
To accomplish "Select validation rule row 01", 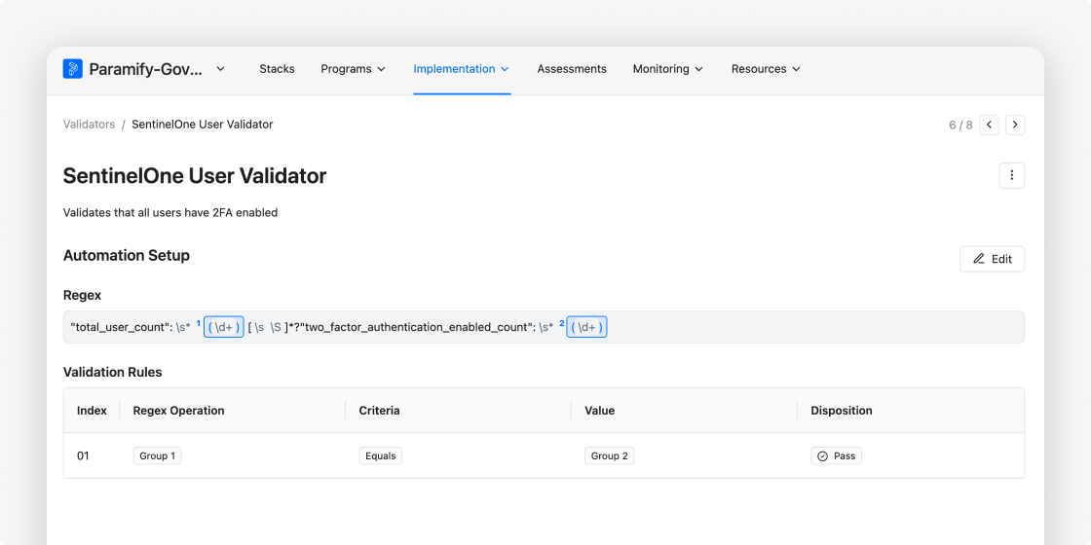I will pyautogui.click(x=83, y=455).
